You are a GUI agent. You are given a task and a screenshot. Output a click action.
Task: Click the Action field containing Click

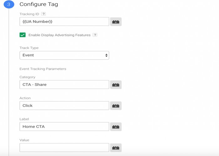(64, 105)
